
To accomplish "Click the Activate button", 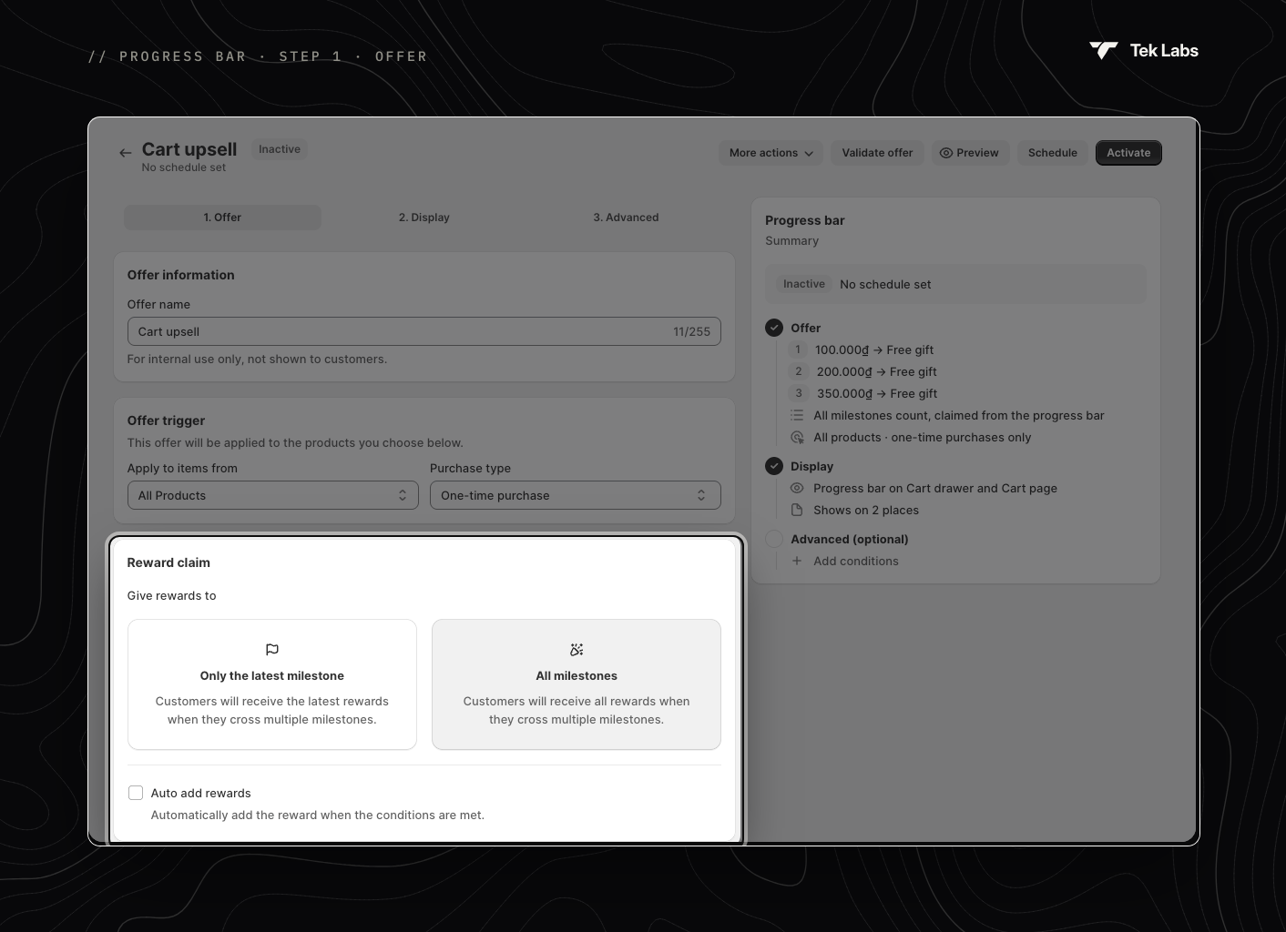I will click(1128, 153).
